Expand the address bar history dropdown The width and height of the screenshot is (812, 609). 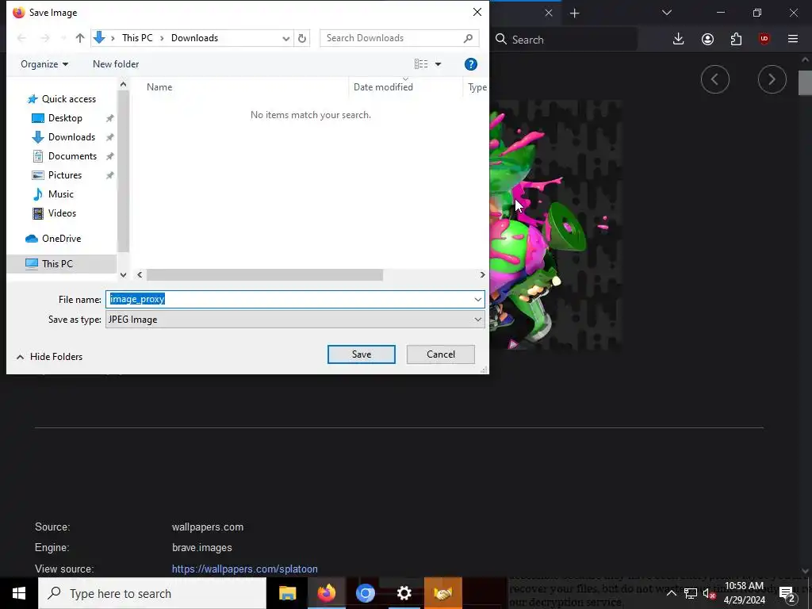tap(285, 38)
